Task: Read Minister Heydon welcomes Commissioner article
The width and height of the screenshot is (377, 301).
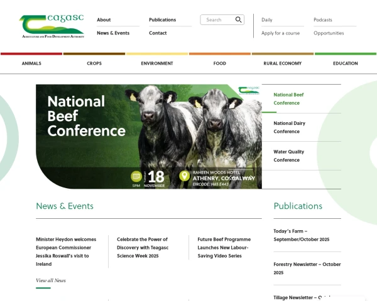Action: [66, 251]
